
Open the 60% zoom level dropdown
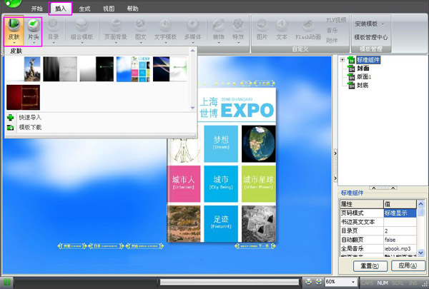coord(353,282)
